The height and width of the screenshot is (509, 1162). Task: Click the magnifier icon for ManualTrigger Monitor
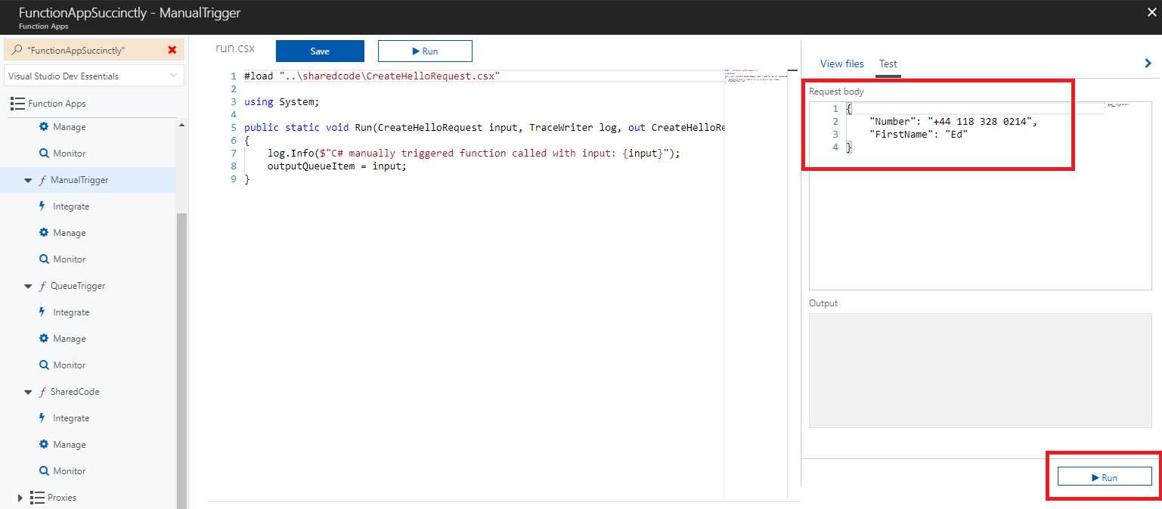[x=43, y=259]
